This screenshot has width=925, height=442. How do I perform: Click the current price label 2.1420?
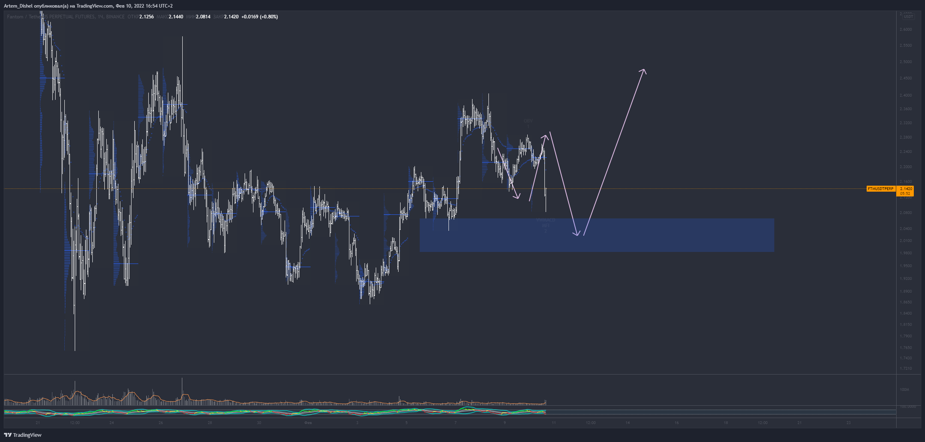[906, 188]
